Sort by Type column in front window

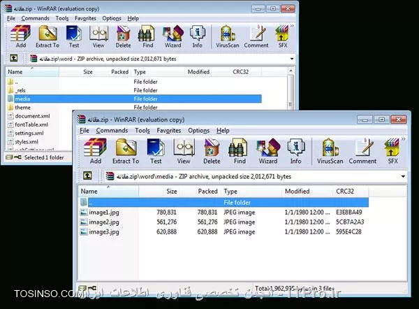click(x=251, y=192)
